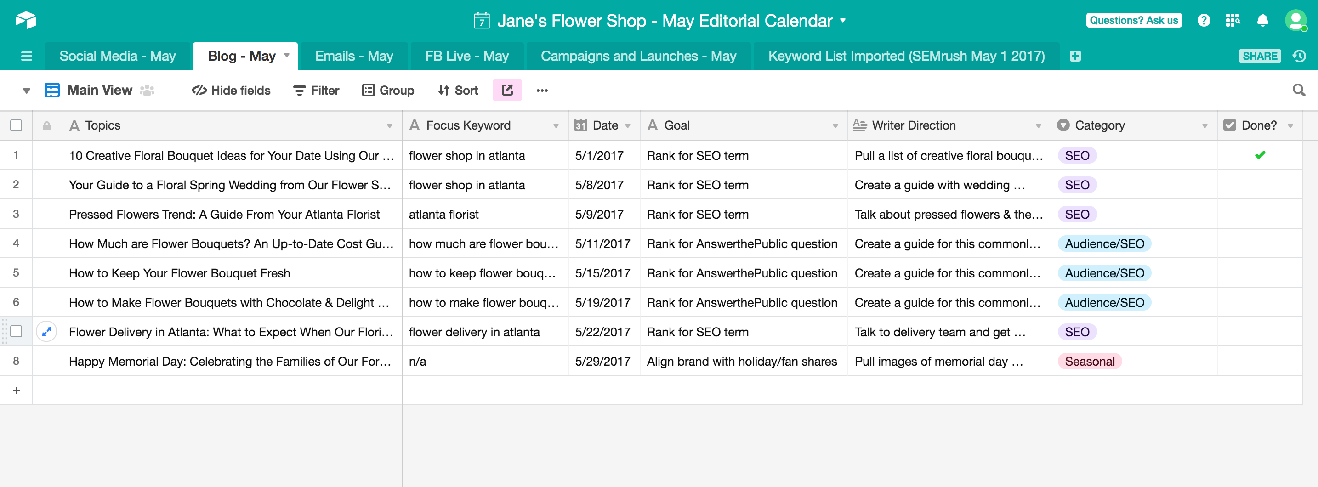Open notifications bell icon
This screenshot has height=487, width=1318.
coord(1262,21)
